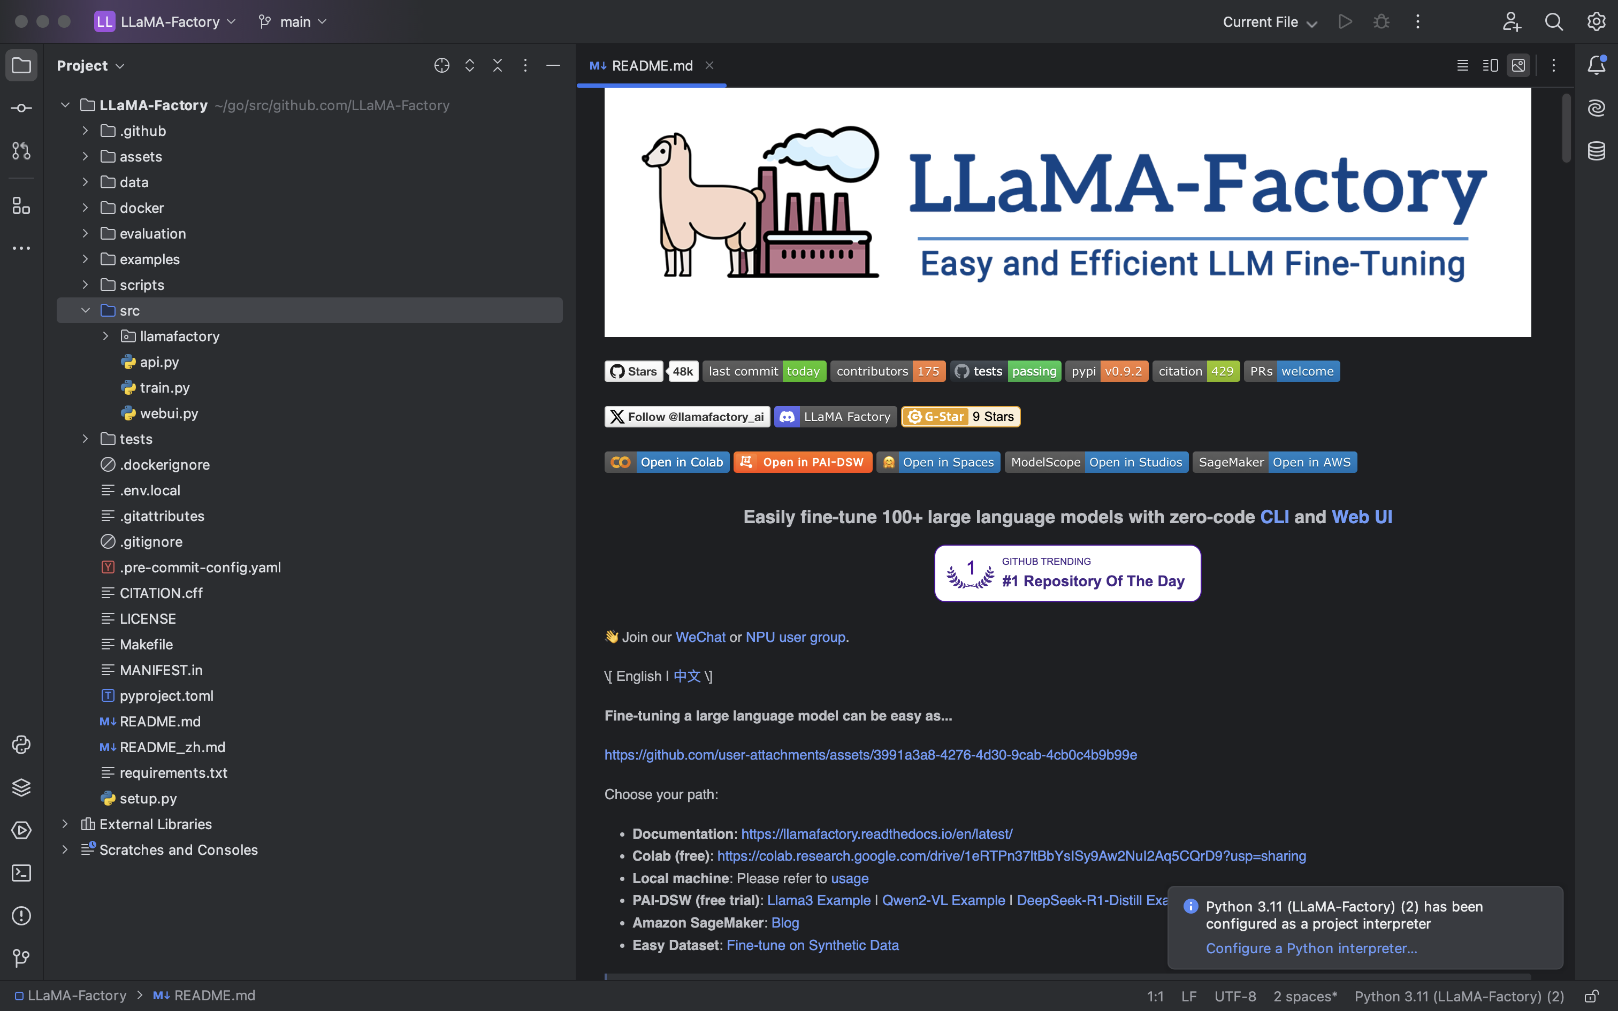
Task: Switch README preview to editor-only view
Action: (1462, 65)
